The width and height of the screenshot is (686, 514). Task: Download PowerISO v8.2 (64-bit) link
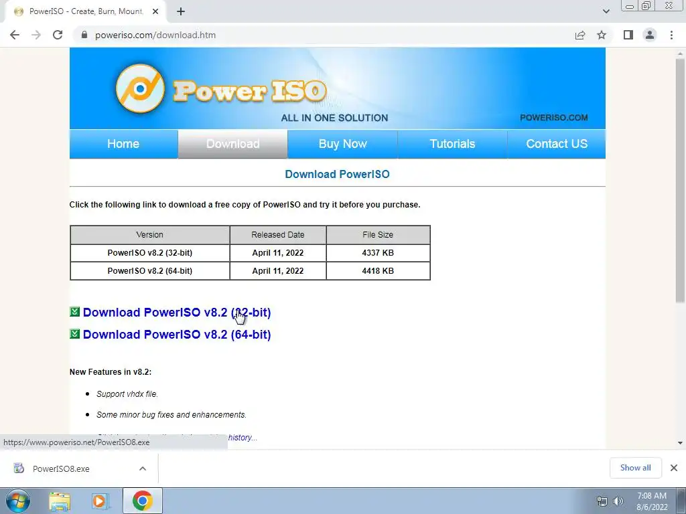(177, 335)
